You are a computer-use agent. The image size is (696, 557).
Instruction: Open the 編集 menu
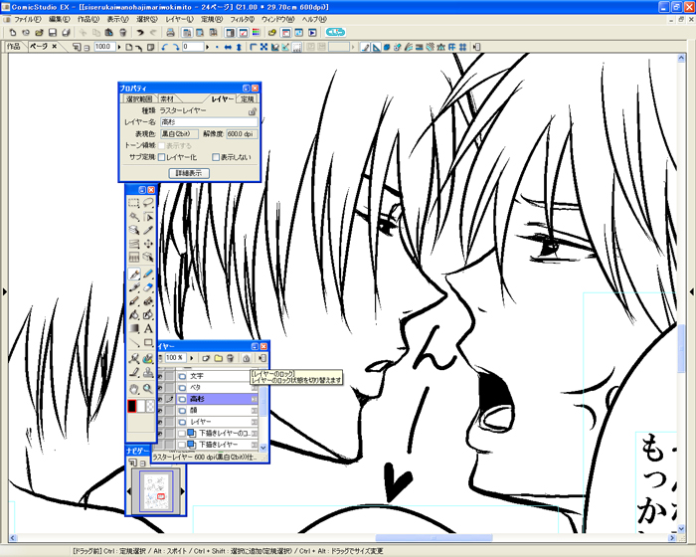59,20
